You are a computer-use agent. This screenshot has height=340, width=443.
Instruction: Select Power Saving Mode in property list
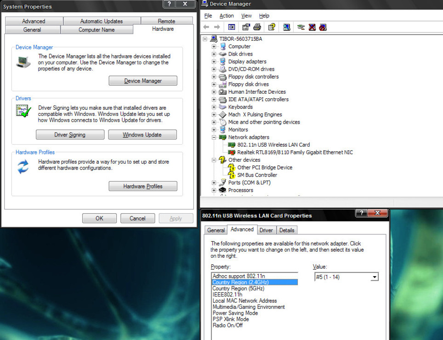pos(235,313)
